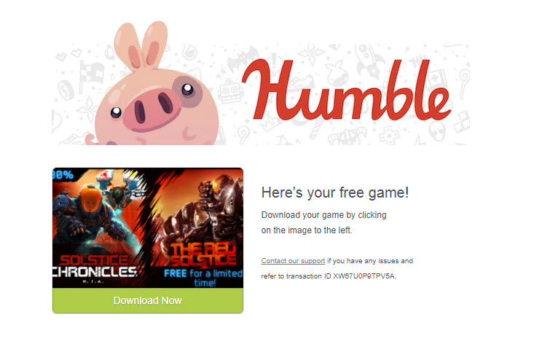Click the Solstice Chronicles M.I.A. title text
The height and width of the screenshot is (339, 558).
95,268
